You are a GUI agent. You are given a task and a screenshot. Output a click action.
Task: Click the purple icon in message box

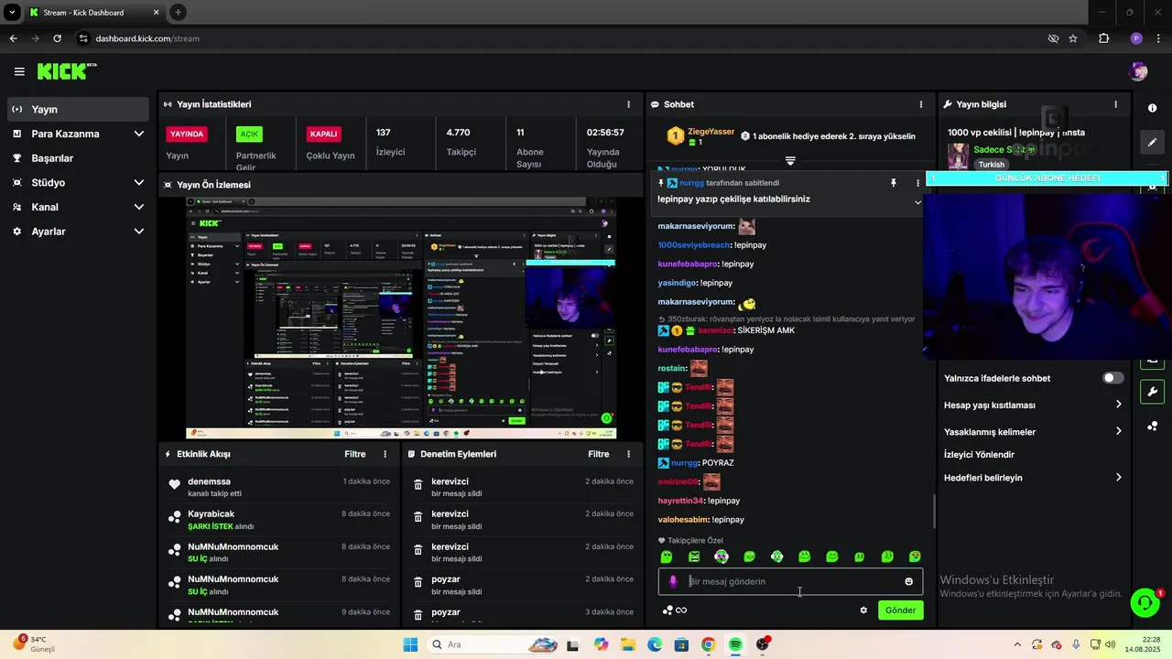tap(673, 581)
